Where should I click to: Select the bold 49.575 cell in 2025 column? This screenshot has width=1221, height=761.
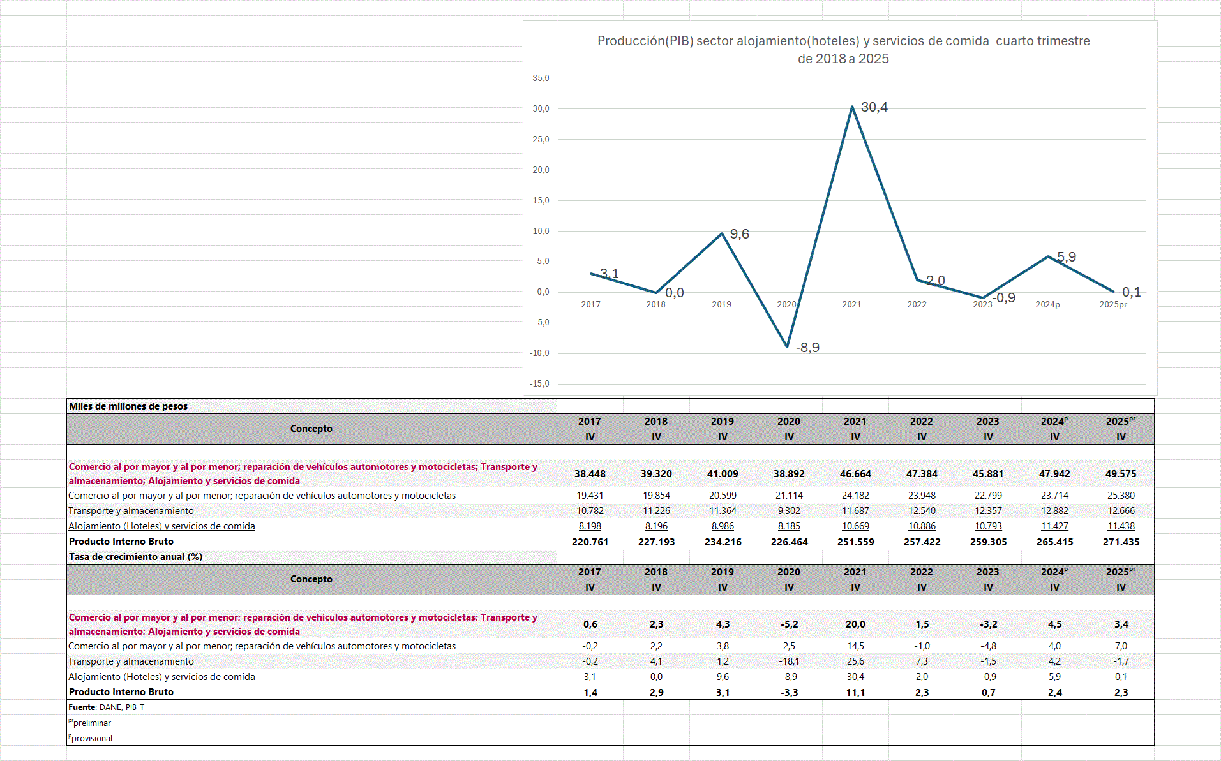tap(1121, 474)
